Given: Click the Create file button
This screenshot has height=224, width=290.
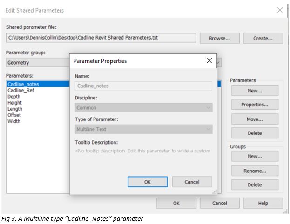Looking at the screenshot, I should [263, 38].
